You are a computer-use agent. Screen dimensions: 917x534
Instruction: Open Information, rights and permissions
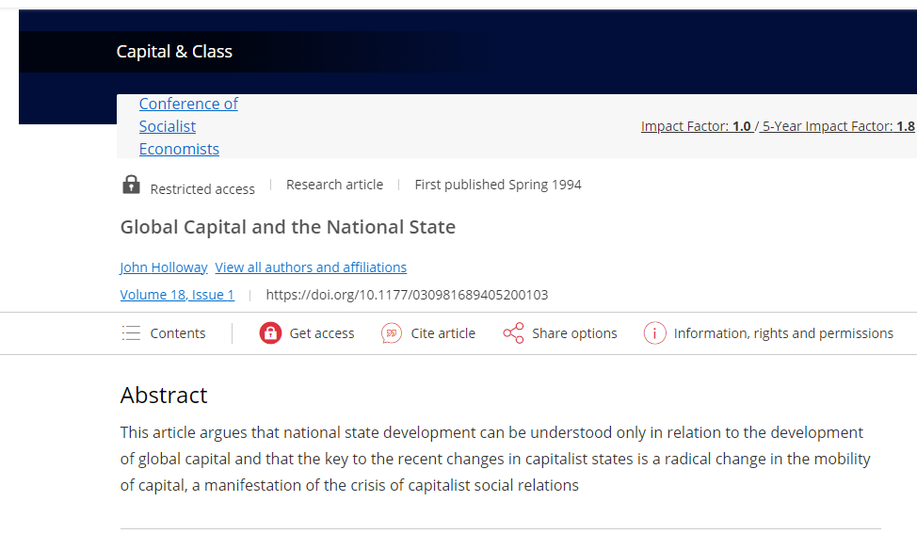783,333
